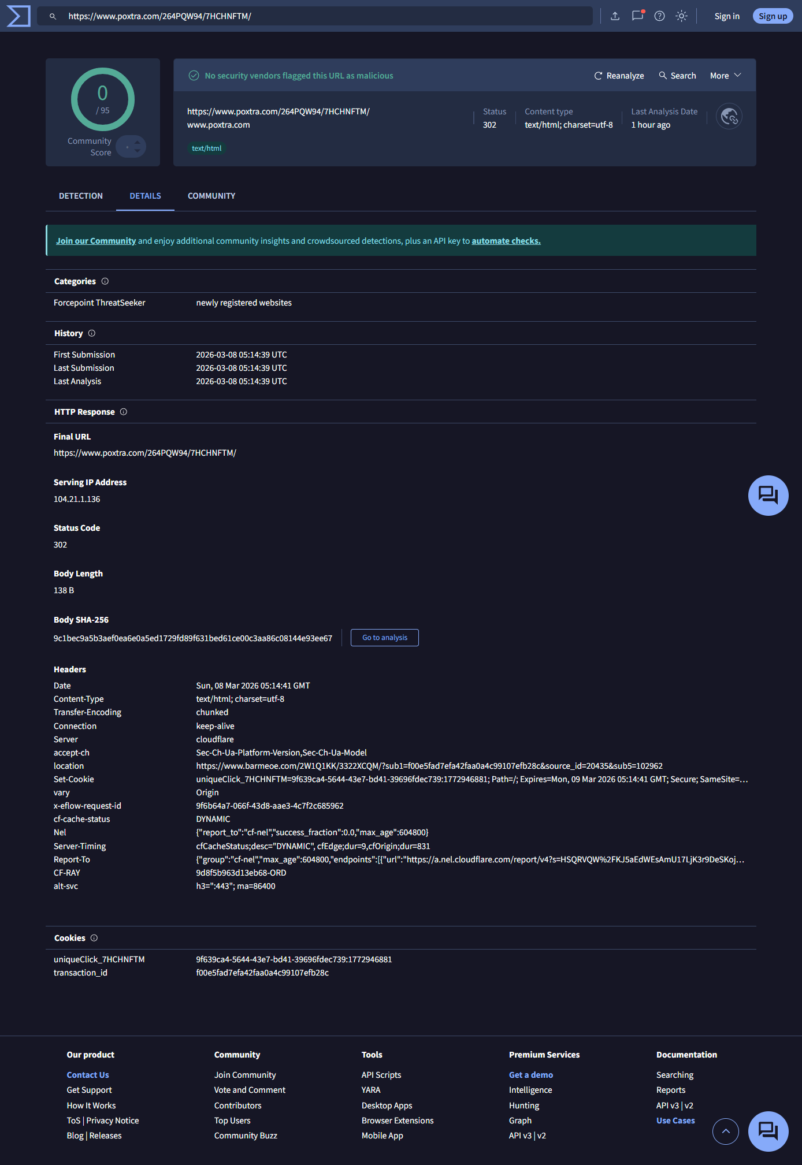Image resolution: width=802 pixels, height=1165 pixels.
Task: Toggle the light/dark theme sun icon
Action: 682,16
